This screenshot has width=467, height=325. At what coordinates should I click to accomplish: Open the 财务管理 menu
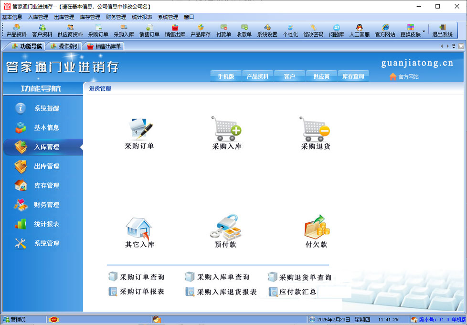(116, 17)
